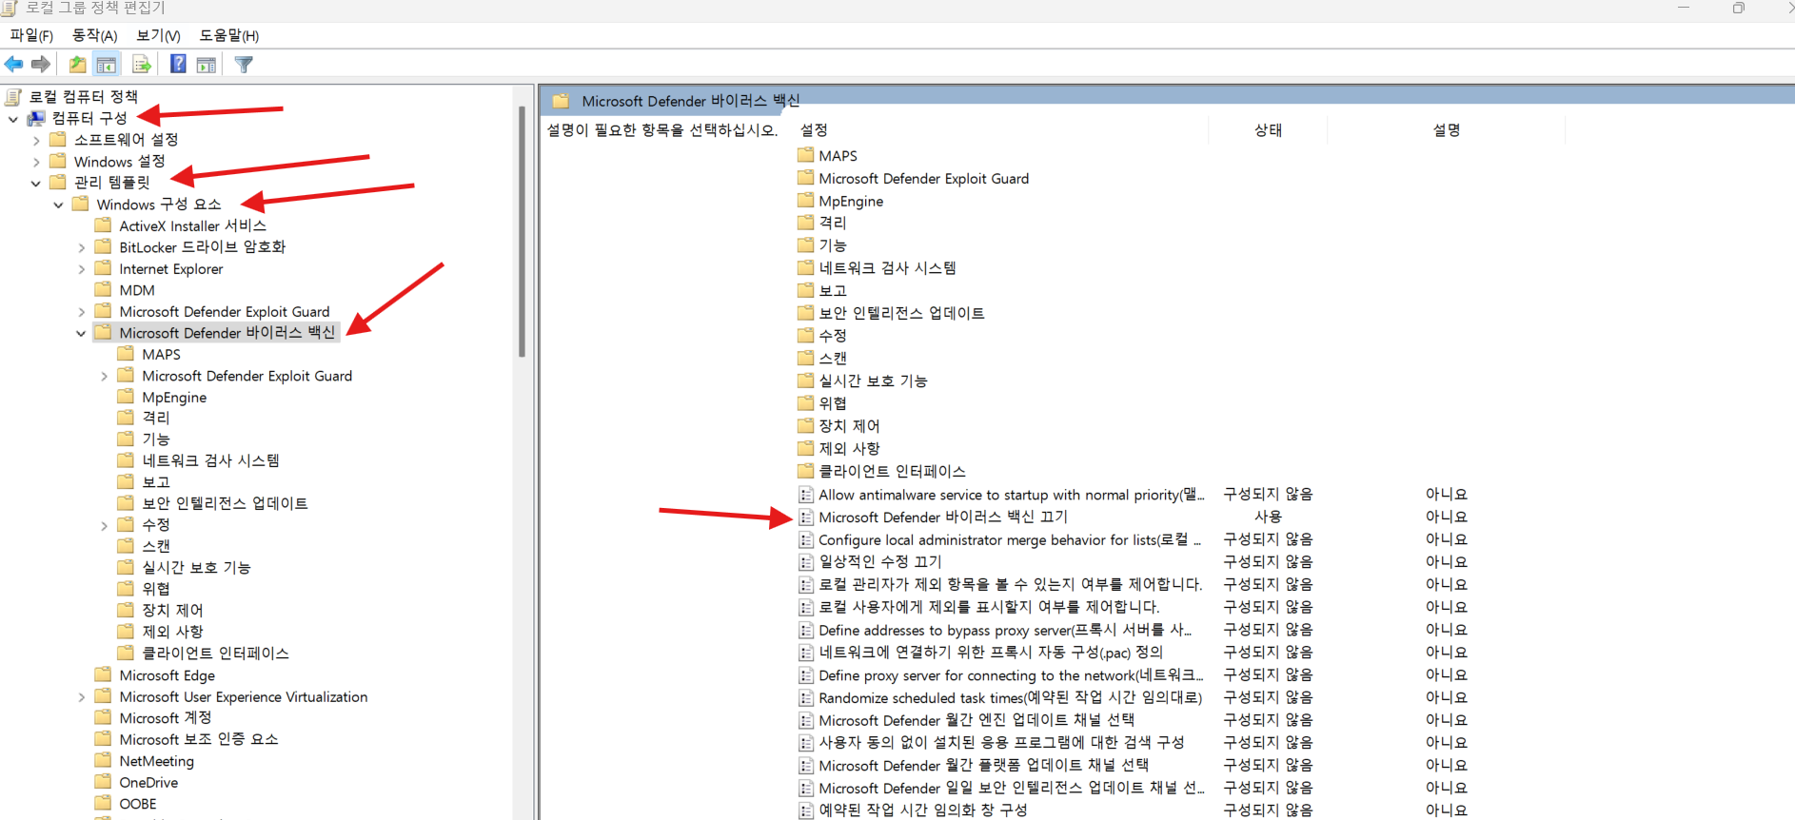Expand the 소프트웨어 설정 node
This screenshot has height=820, width=1795.
coord(36,140)
